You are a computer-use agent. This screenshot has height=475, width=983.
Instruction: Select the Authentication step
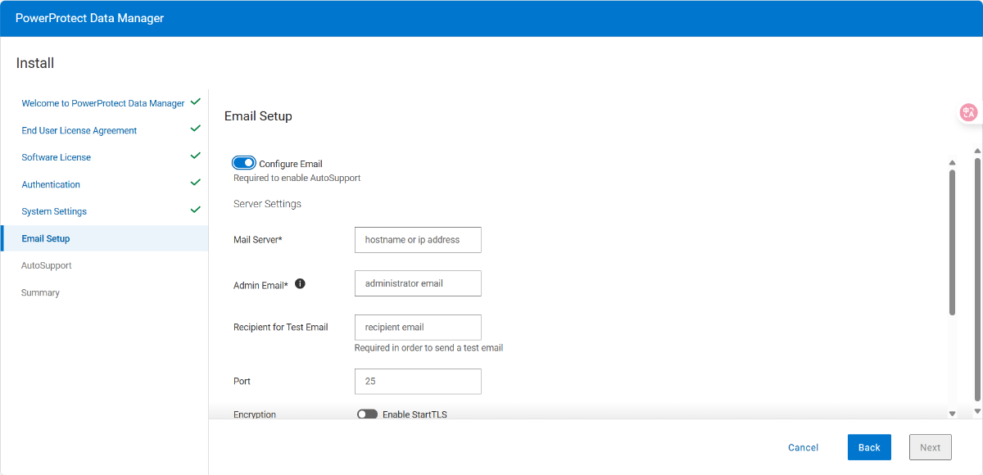(51, 184)
